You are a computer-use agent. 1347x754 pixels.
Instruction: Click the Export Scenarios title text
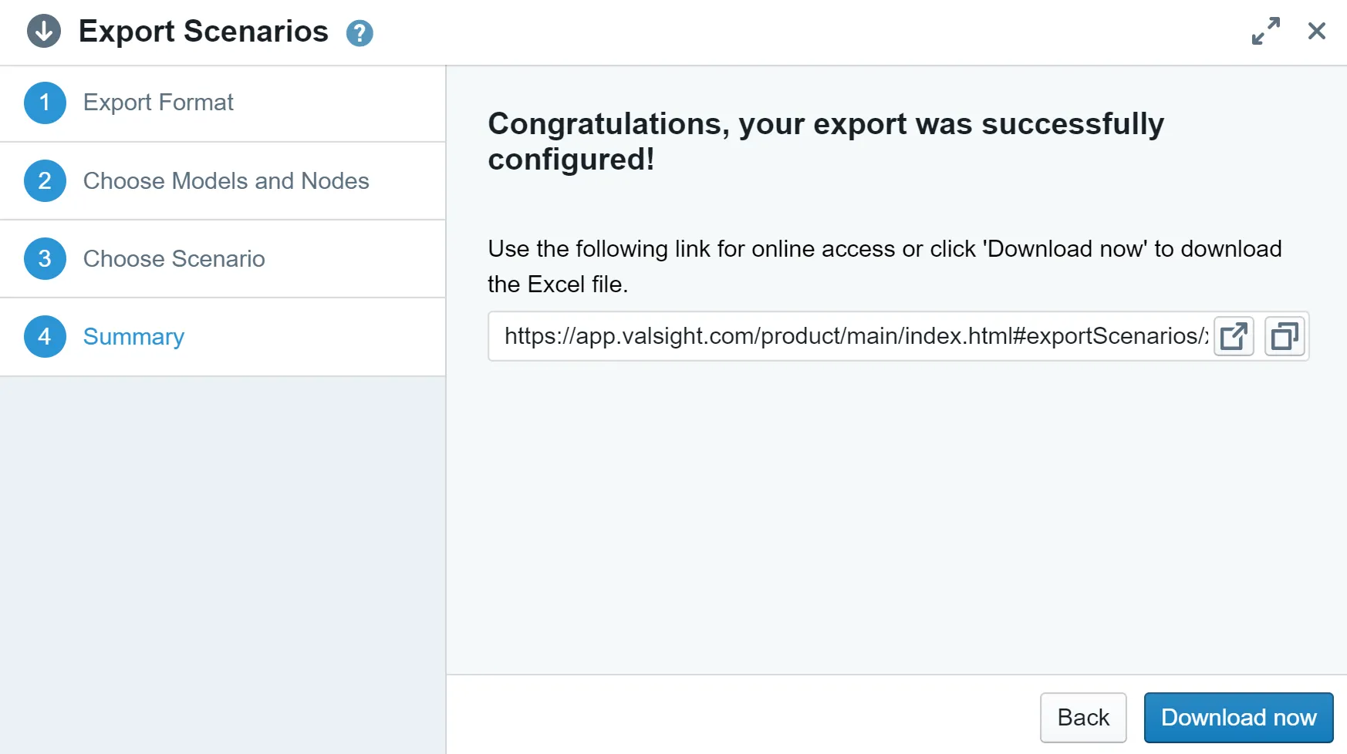204,32
